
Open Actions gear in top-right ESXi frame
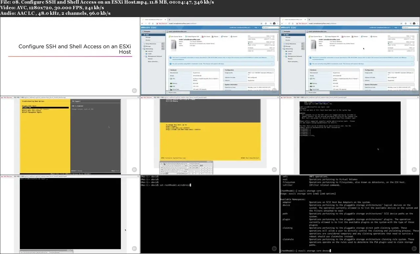coord(374,37)
